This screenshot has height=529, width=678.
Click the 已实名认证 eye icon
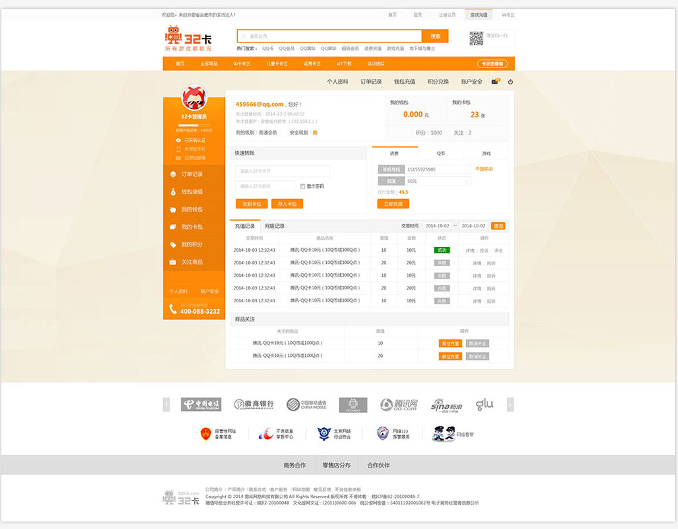point(178,140)
